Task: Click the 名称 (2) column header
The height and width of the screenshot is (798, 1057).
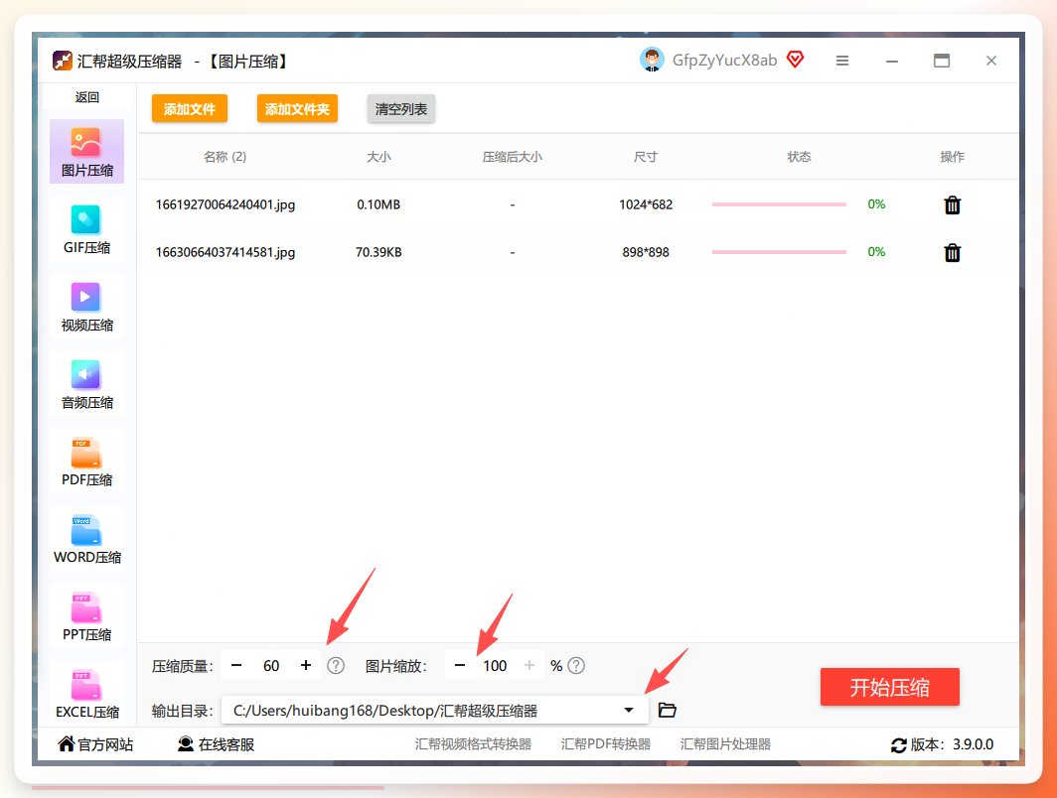Action: pyautogui.click(x=225, y=157)
